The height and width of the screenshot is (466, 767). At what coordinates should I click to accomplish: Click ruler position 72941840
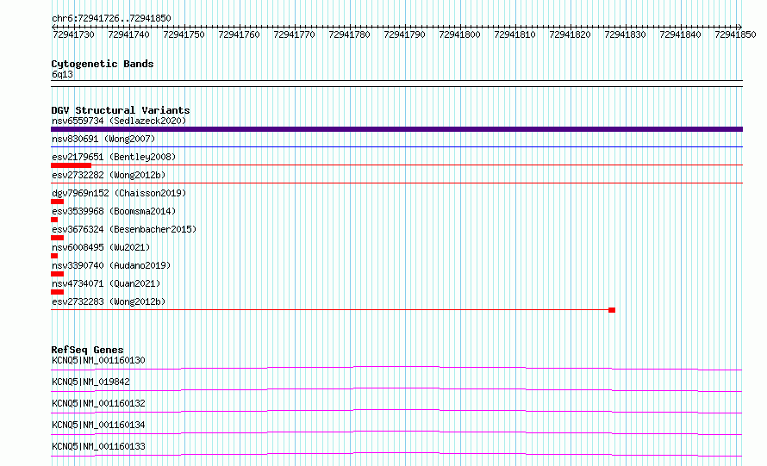click(681, 34)
